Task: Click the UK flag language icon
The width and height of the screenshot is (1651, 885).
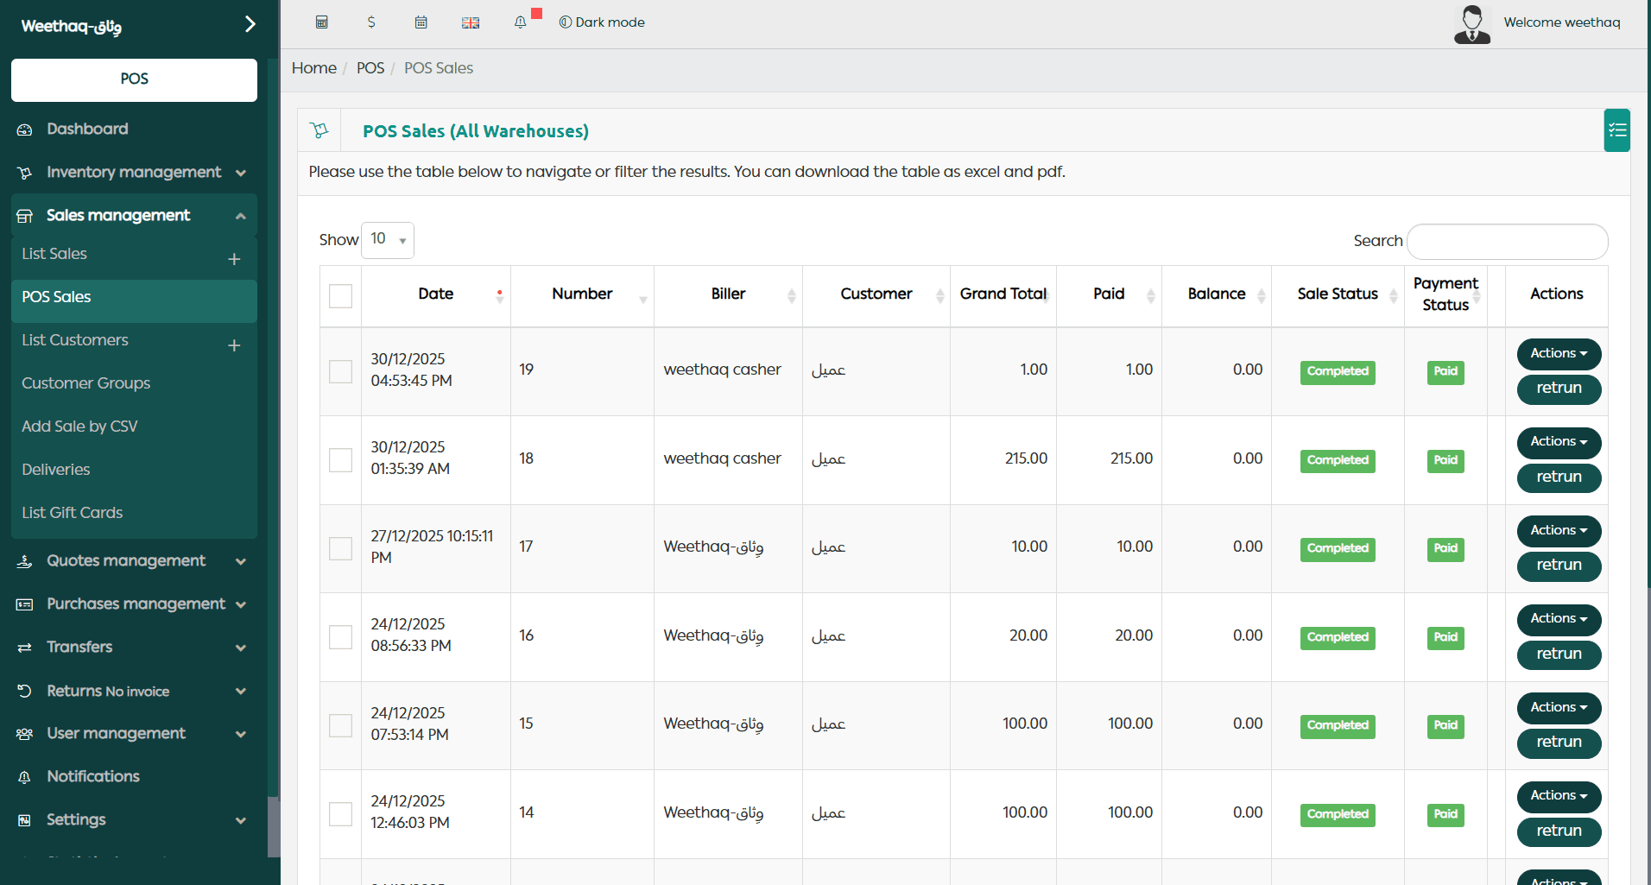Action: click(471, 22)
